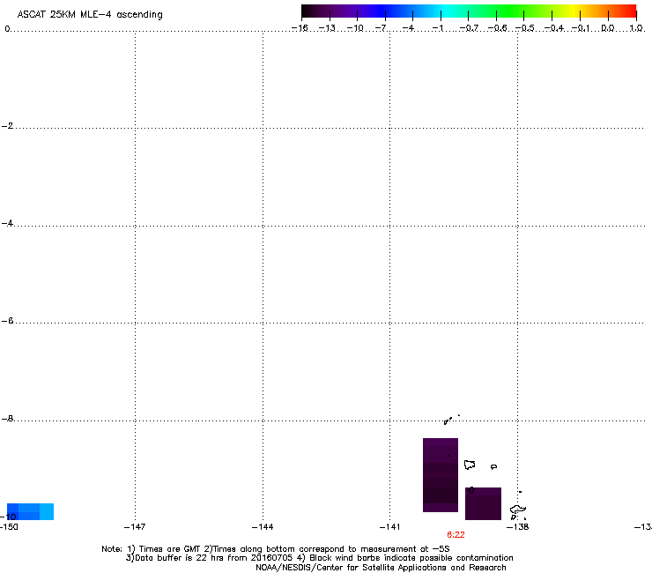Click the color bar label 1.0
The height and width of the screenshot is (573, 652).
[x=636, y=28]
